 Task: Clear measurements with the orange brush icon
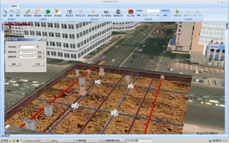[58, 13]
